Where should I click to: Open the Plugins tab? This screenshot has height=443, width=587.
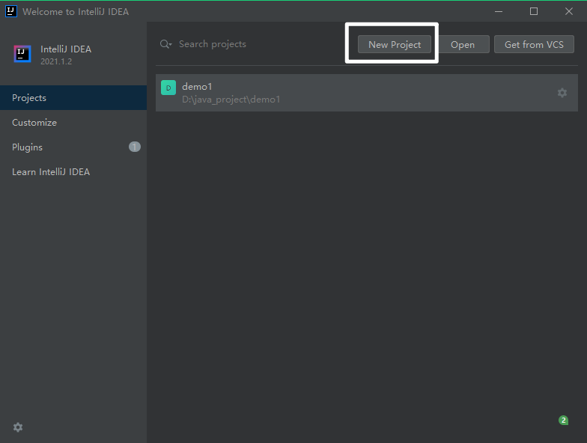coord(73,147)
